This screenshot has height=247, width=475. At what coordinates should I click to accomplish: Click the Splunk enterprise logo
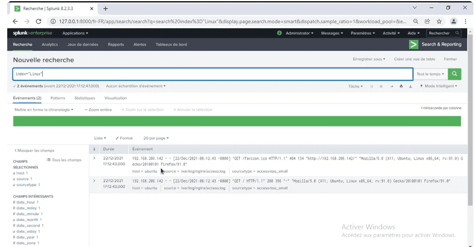click(33, 33)
